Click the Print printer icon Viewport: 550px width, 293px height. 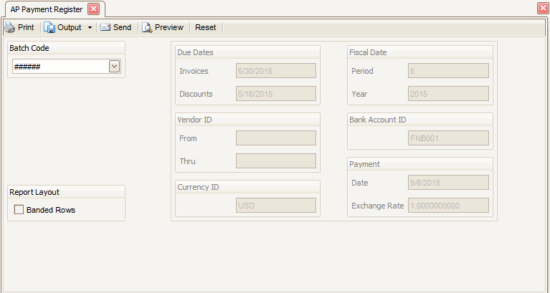9,27
